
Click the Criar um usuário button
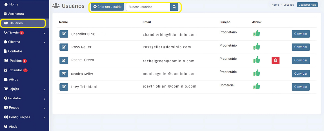(x=107, y=7)
